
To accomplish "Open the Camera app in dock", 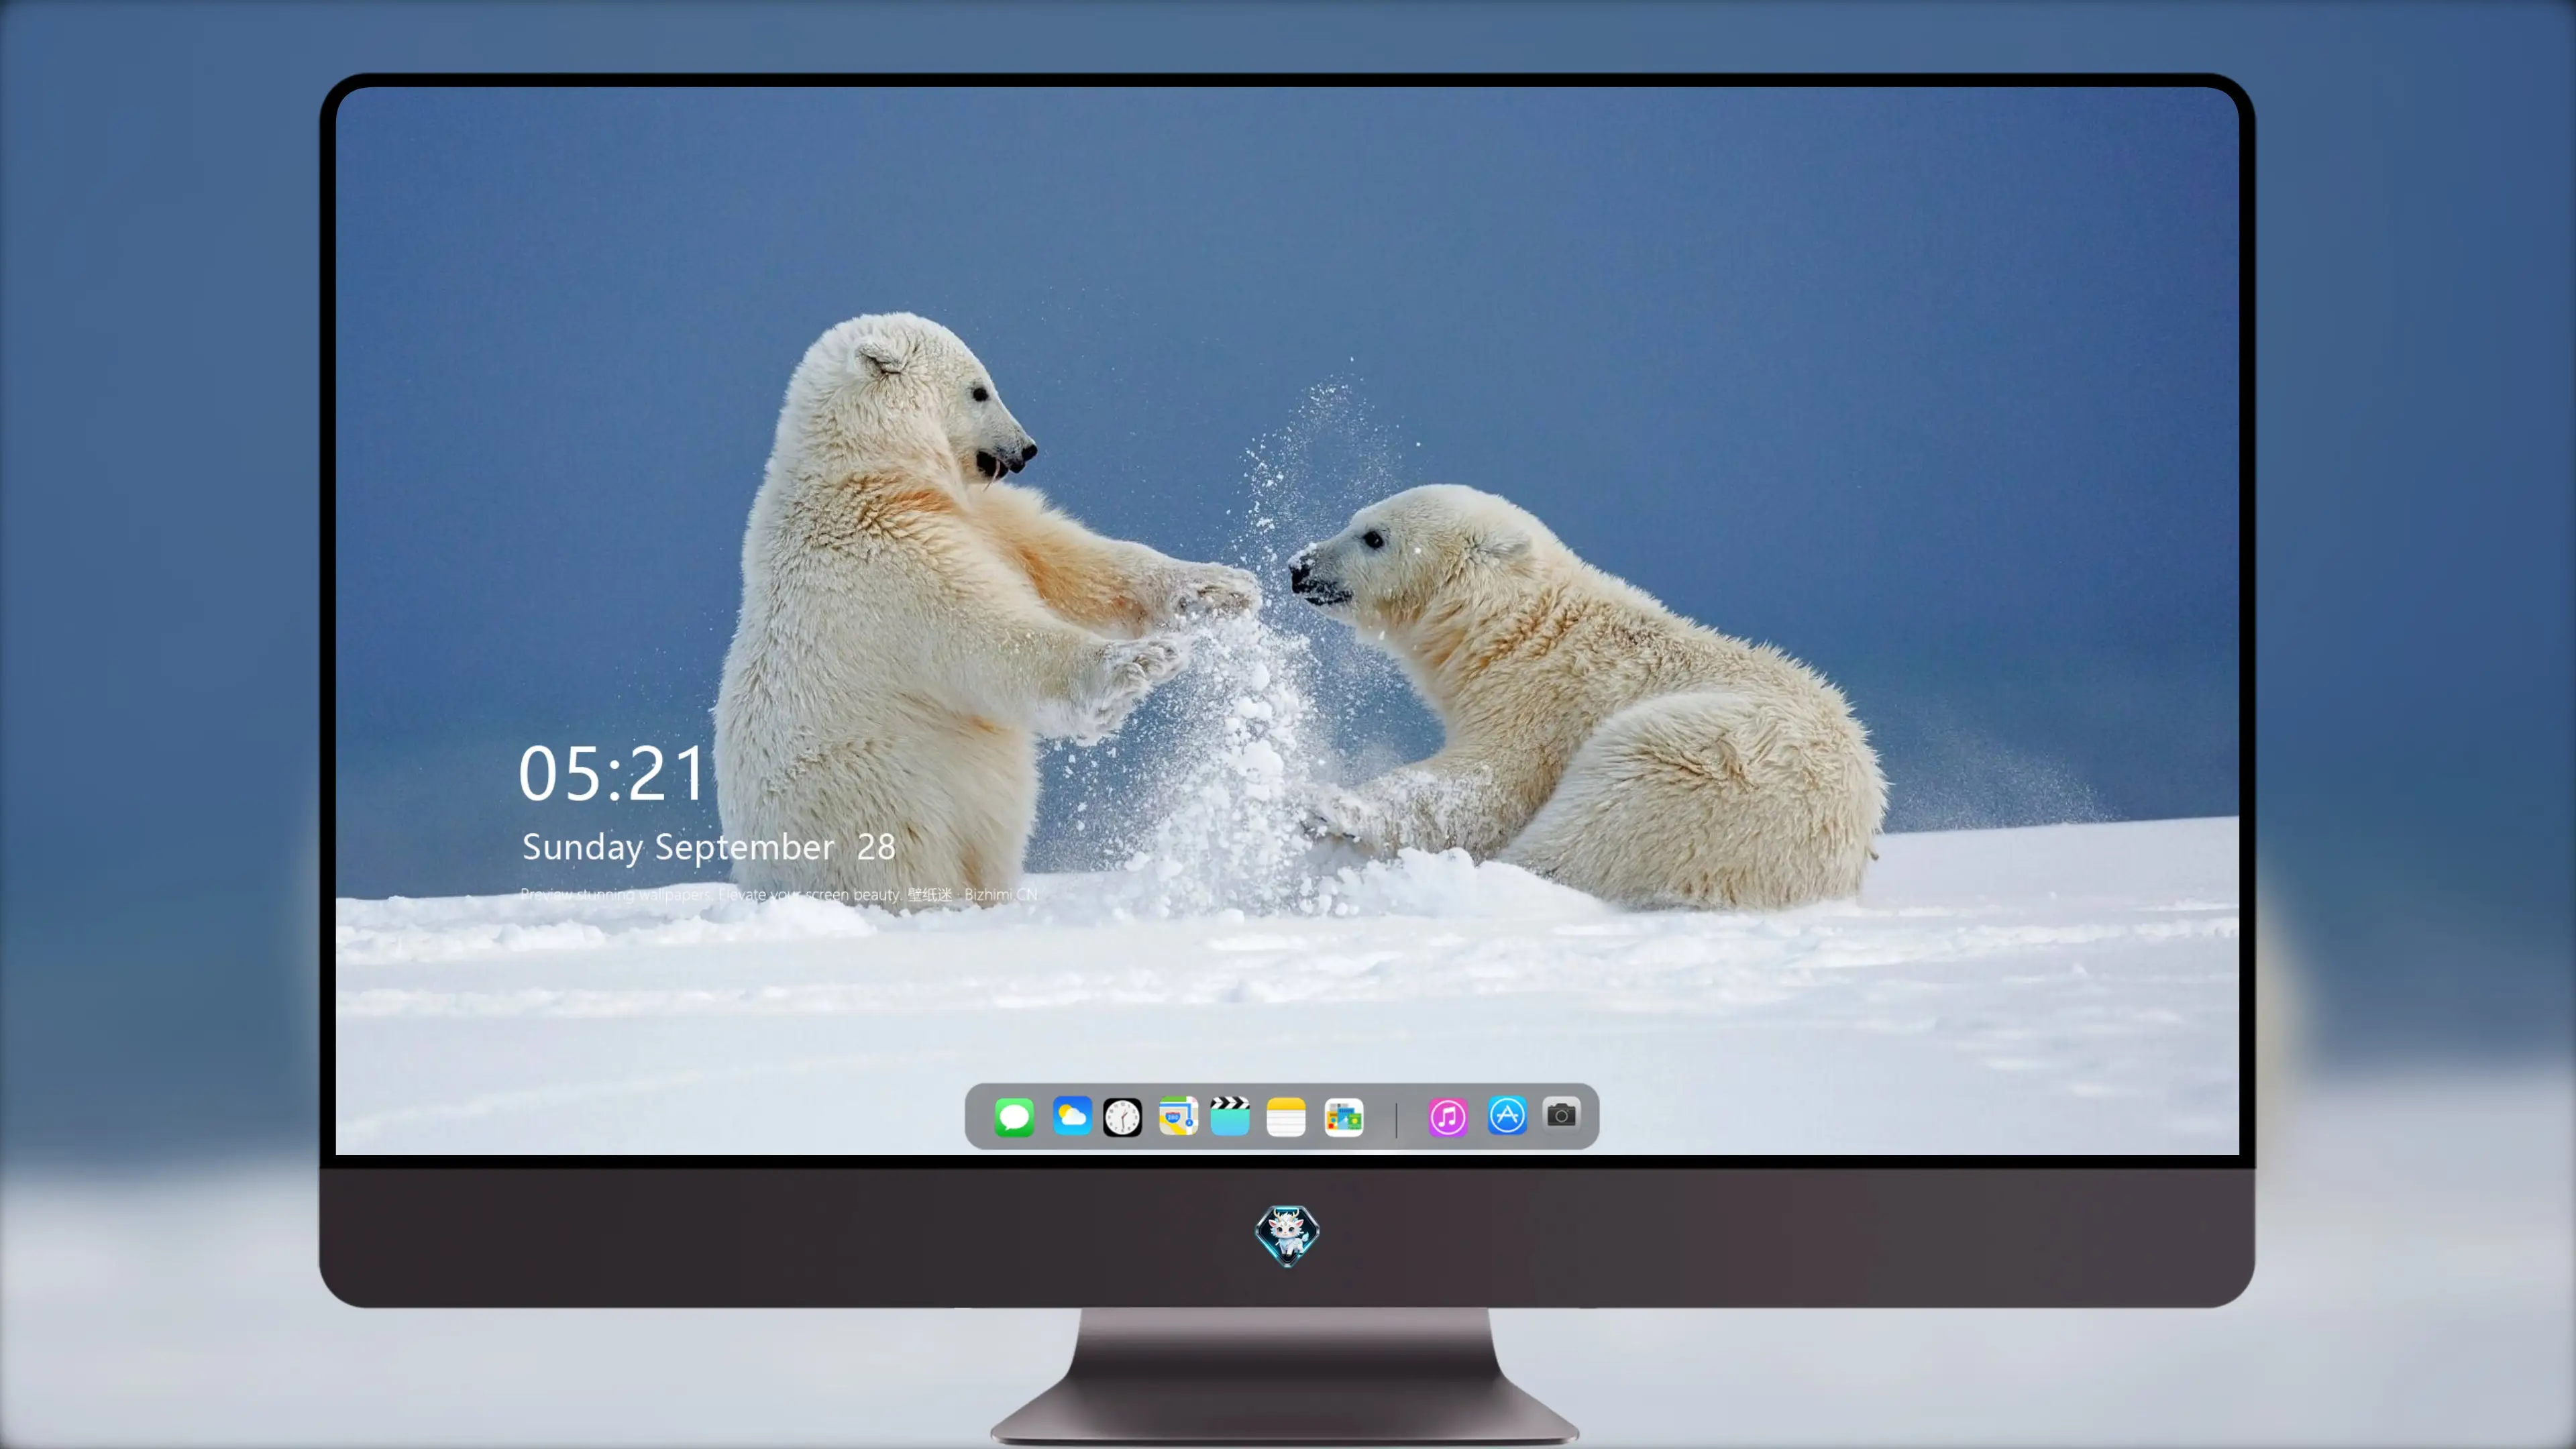I will (1561, 1114).
